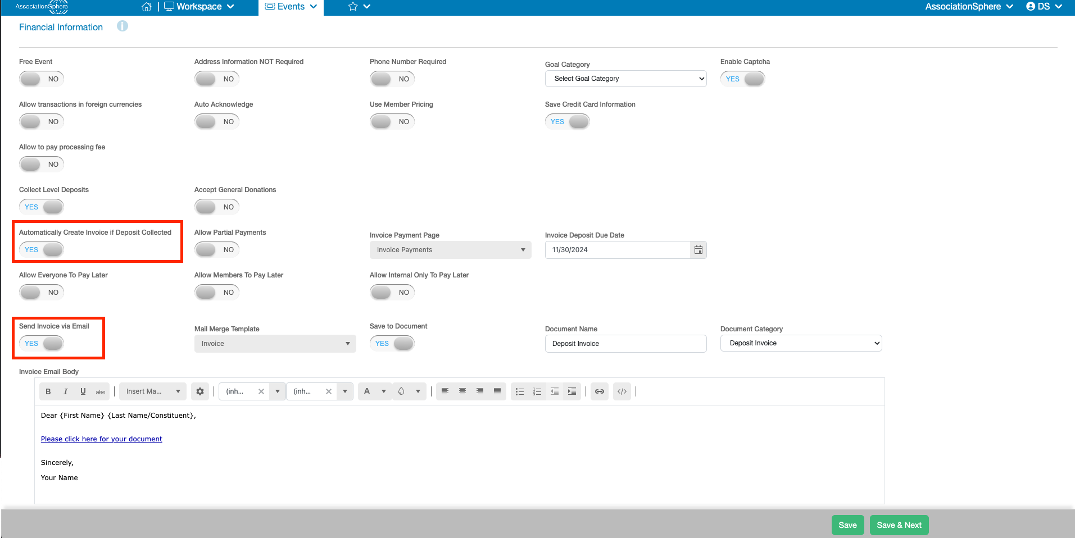Viewport: 1075px width, 538px height.
Task: Insert unordered bullet list
Action: (520, 391)
